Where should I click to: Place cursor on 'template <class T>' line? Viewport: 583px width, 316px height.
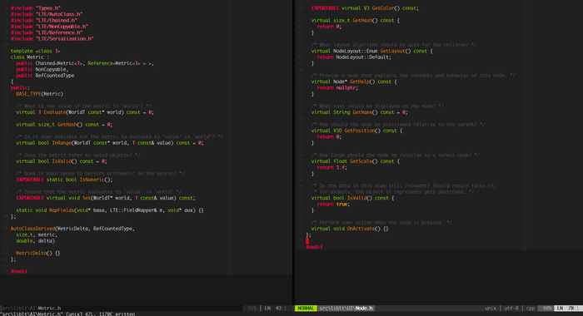tap(35, 51)
